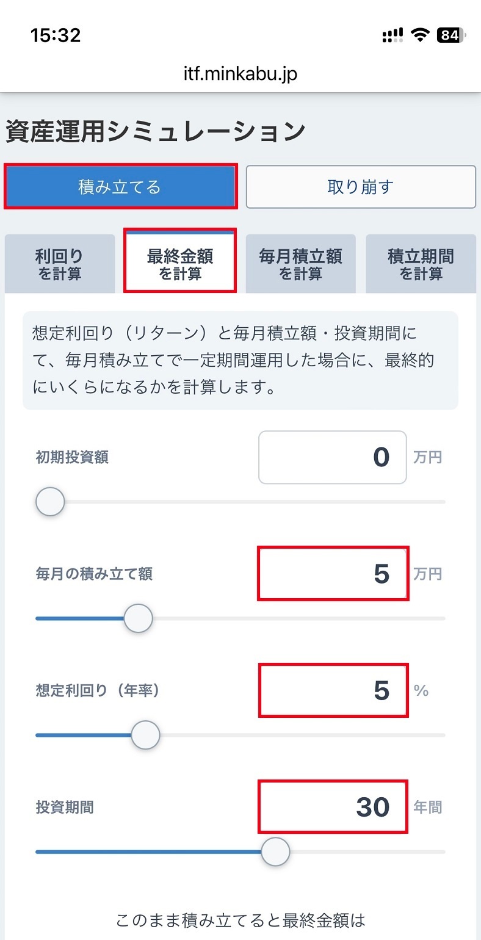Focus the 毎月の積み立て額 input field
The width and height of the screenshot is (481, 940).
pos(333,574)
